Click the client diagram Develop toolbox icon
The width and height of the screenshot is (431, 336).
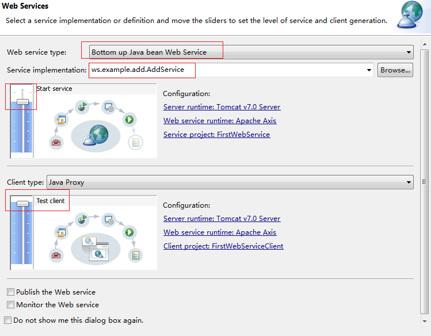pyautogui.click(x=56, y=255)
